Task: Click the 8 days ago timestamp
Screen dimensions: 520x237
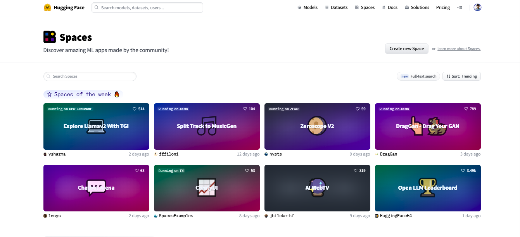Action: coord(249,216)
